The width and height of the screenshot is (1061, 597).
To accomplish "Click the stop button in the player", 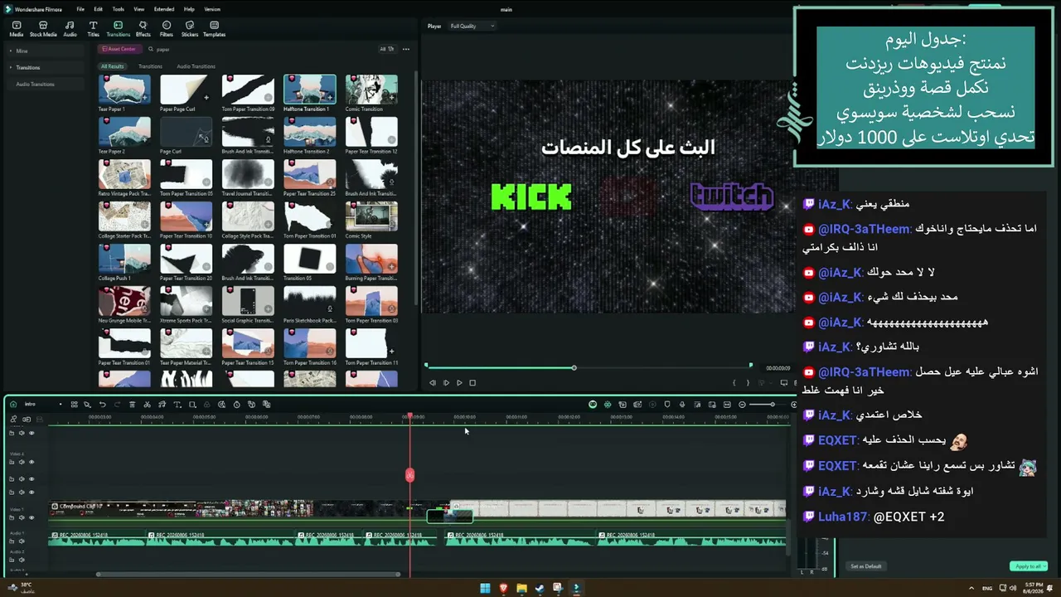I will [472, 383].
